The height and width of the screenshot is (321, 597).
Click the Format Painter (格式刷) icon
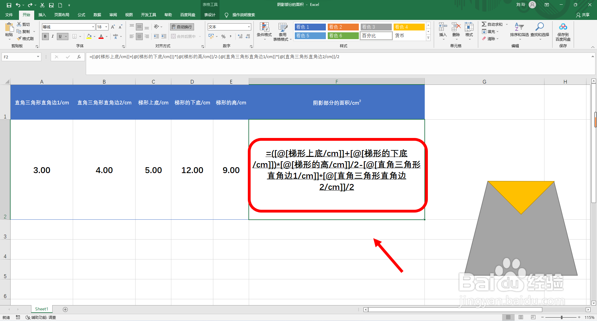point(19,39)
